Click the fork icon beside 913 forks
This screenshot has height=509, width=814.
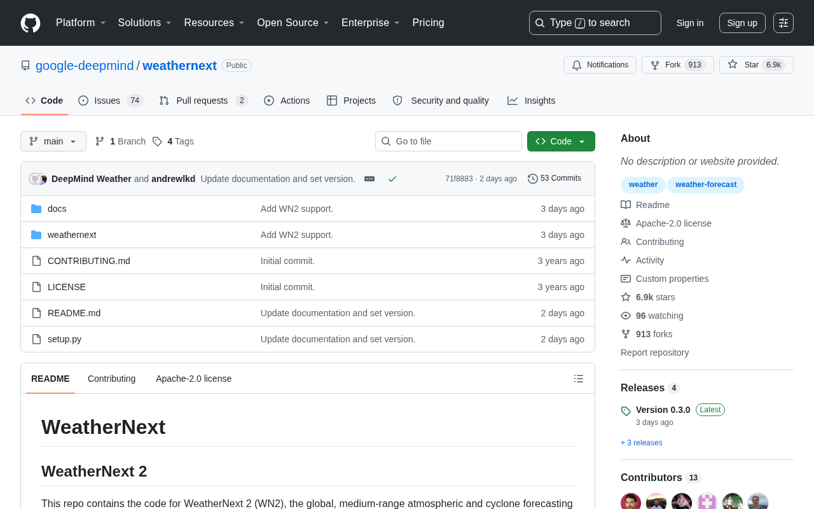pos(626,334)
